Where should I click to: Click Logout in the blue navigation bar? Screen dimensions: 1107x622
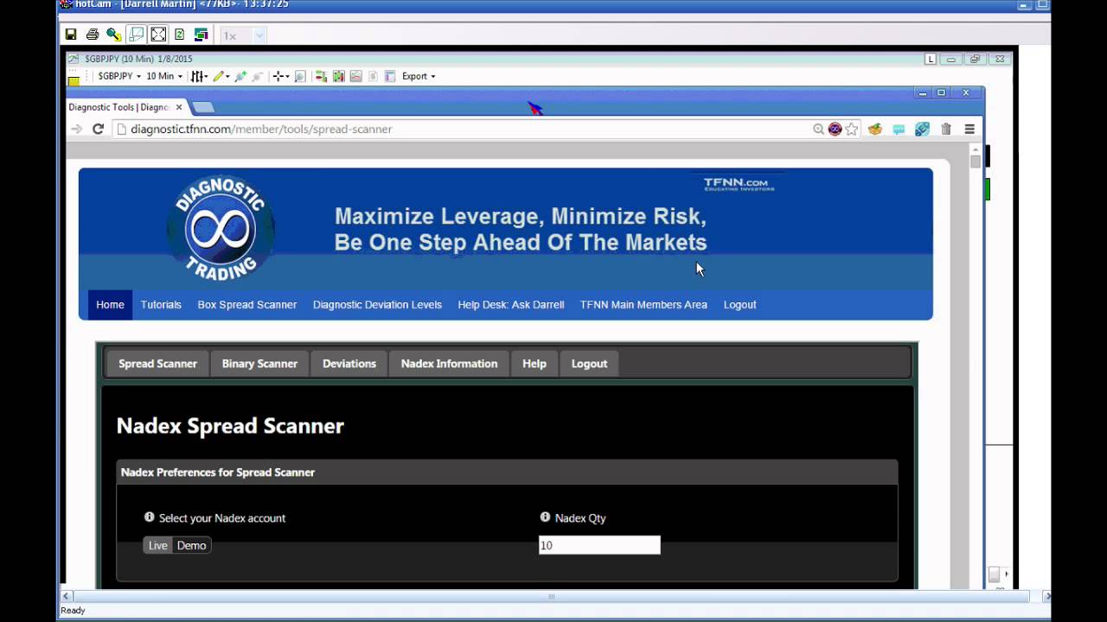pos(739,305)
